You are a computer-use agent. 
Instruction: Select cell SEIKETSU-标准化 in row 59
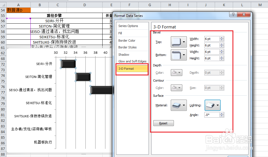point(54,37)
